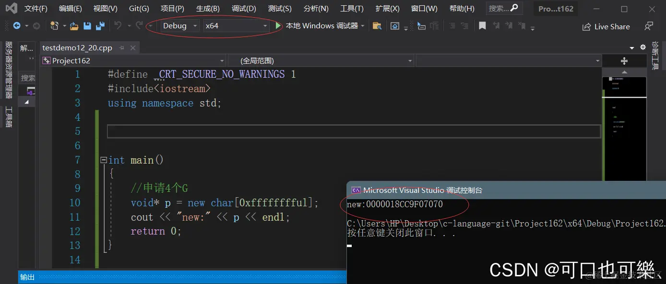The image size is (666, 284).
Task: Click the uncomment lines icon
Action: (x=465, y=26)
